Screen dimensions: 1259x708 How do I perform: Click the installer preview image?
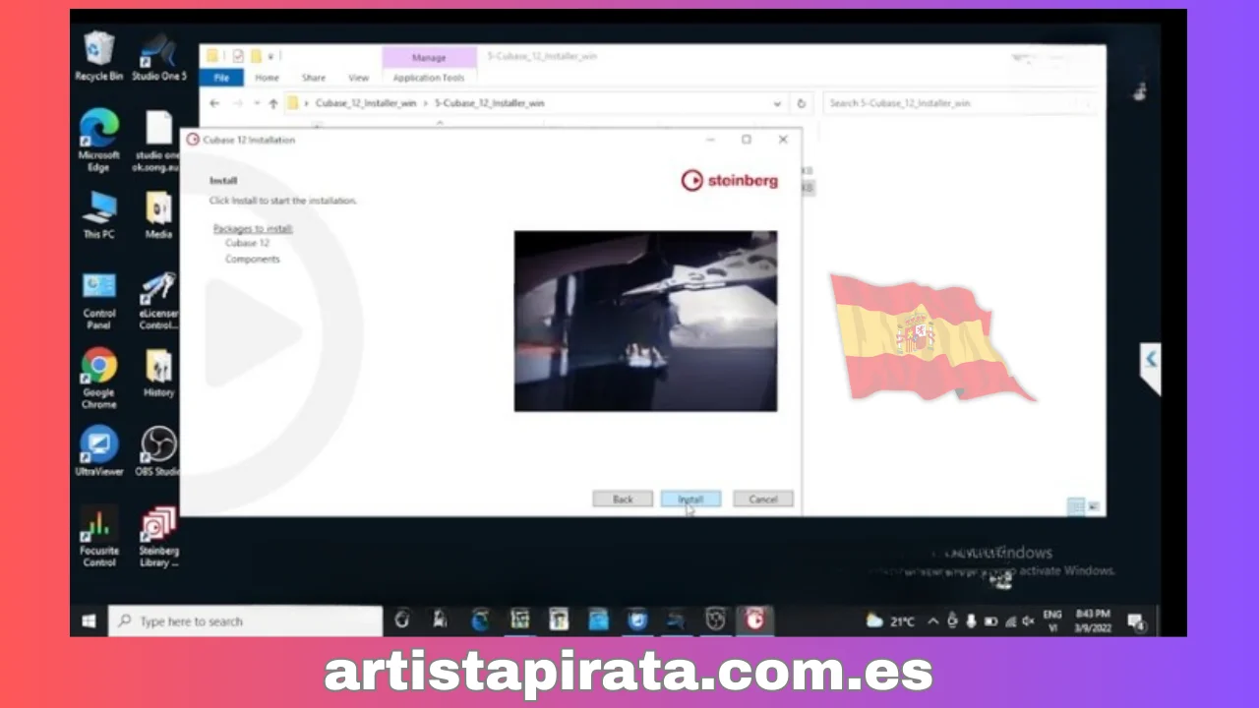click(645, 322)
